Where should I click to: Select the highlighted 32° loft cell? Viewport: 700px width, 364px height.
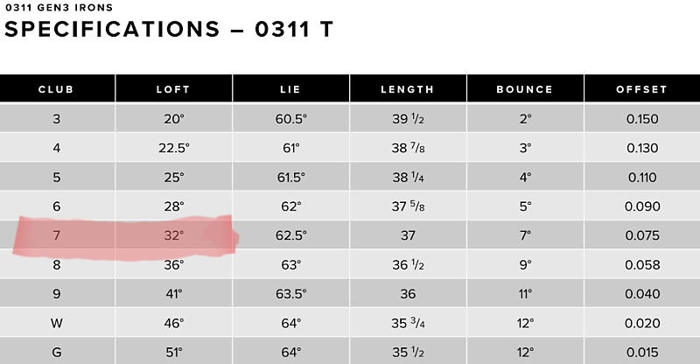(172, 235)
